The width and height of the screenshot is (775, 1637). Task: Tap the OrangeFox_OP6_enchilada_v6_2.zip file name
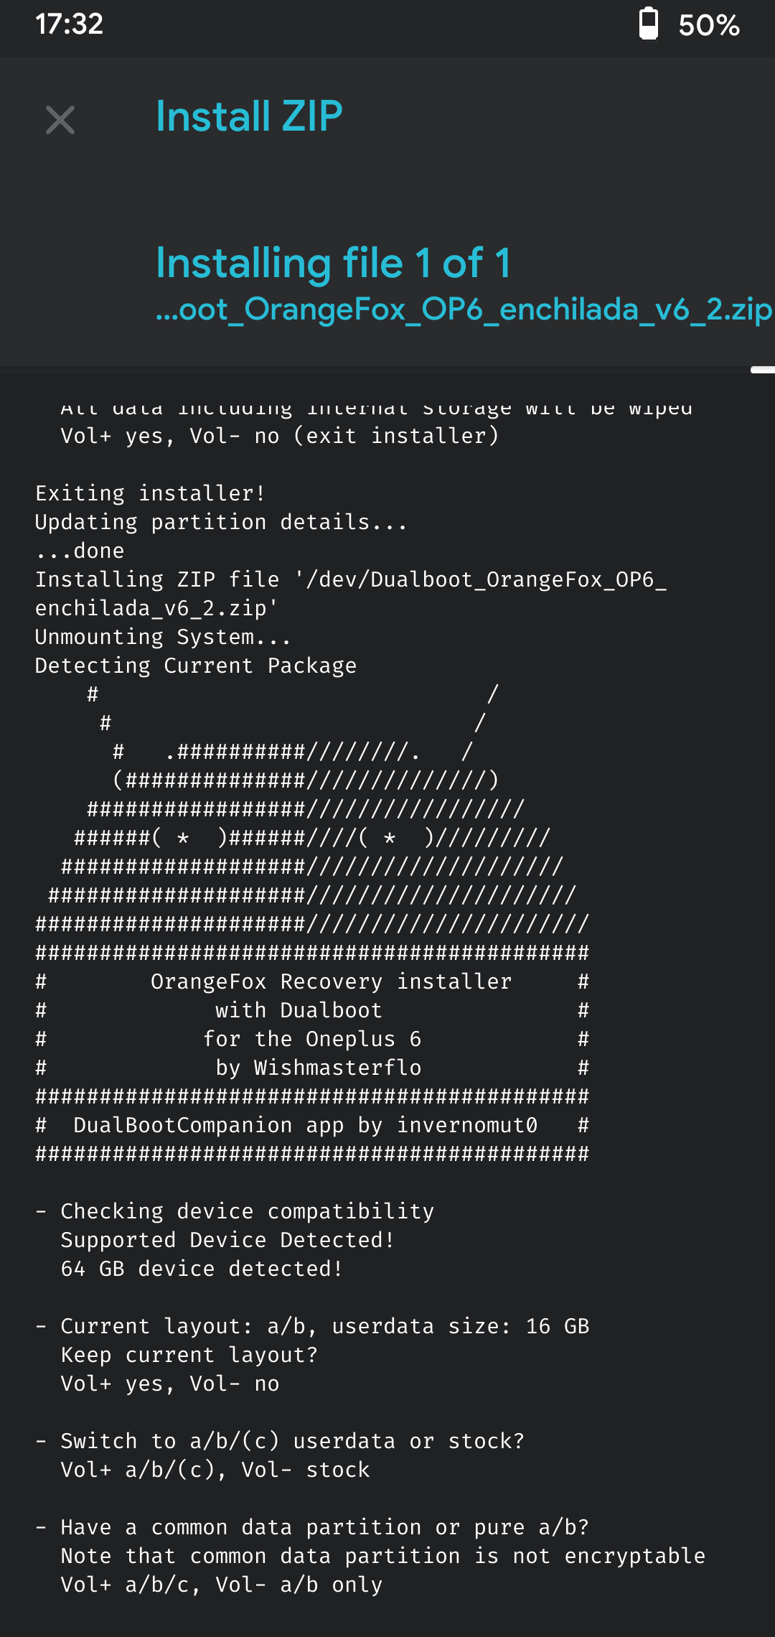click(464, 310)
